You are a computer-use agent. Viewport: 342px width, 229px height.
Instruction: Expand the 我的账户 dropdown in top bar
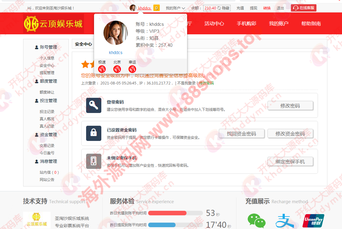(176, 8)
